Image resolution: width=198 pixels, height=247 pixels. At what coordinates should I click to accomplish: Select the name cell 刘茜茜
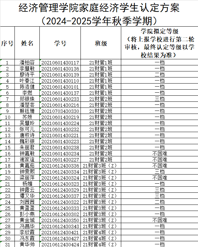[x=27, y=202]
